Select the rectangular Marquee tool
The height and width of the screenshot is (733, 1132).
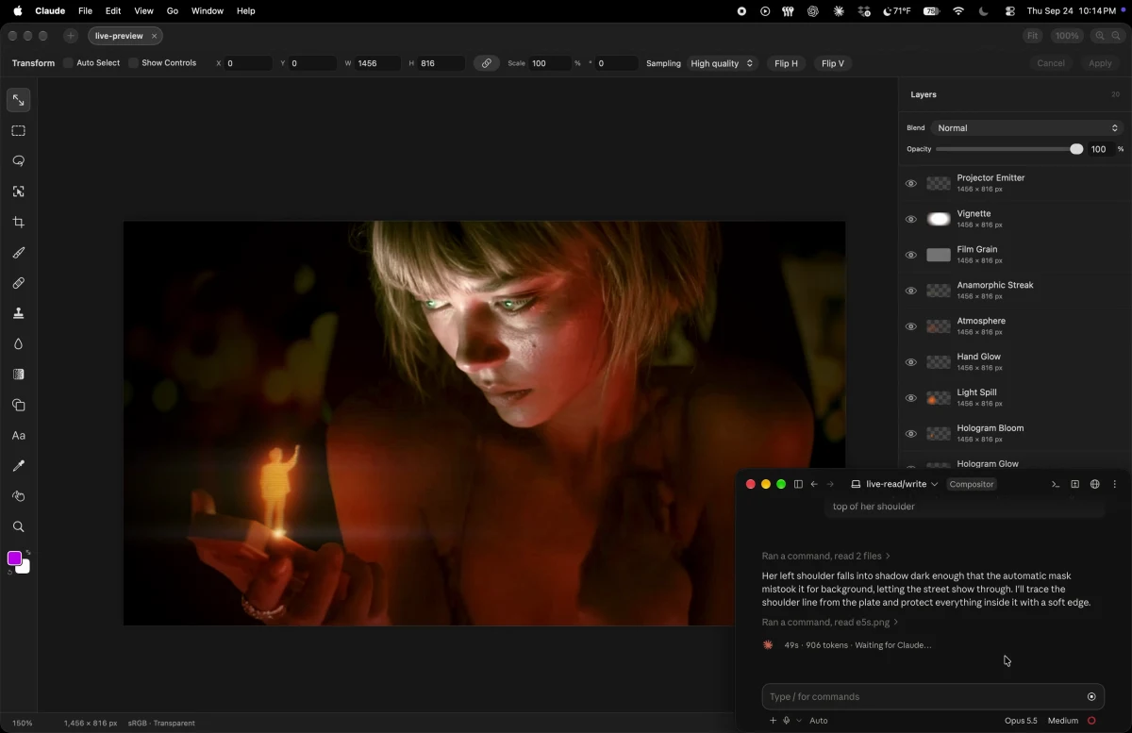point(18,131)
